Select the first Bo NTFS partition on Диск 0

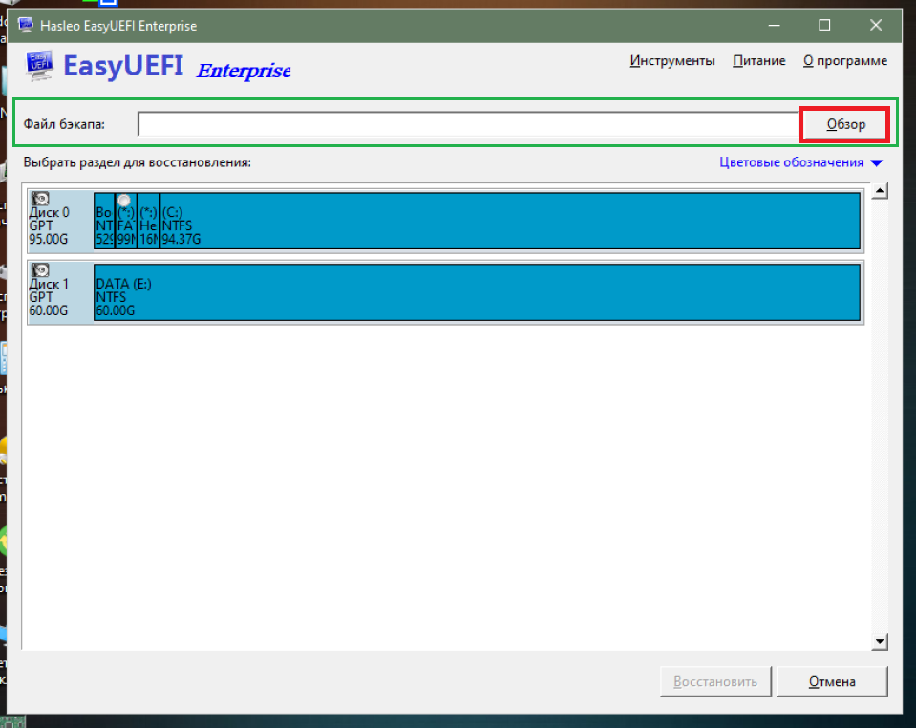pyautogui.click(x=104, y=221)
